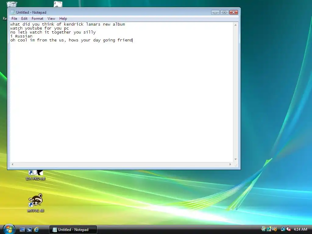Screen dimensions: 312x234
Task: Close the Notepad window
Action: point(234,12)
